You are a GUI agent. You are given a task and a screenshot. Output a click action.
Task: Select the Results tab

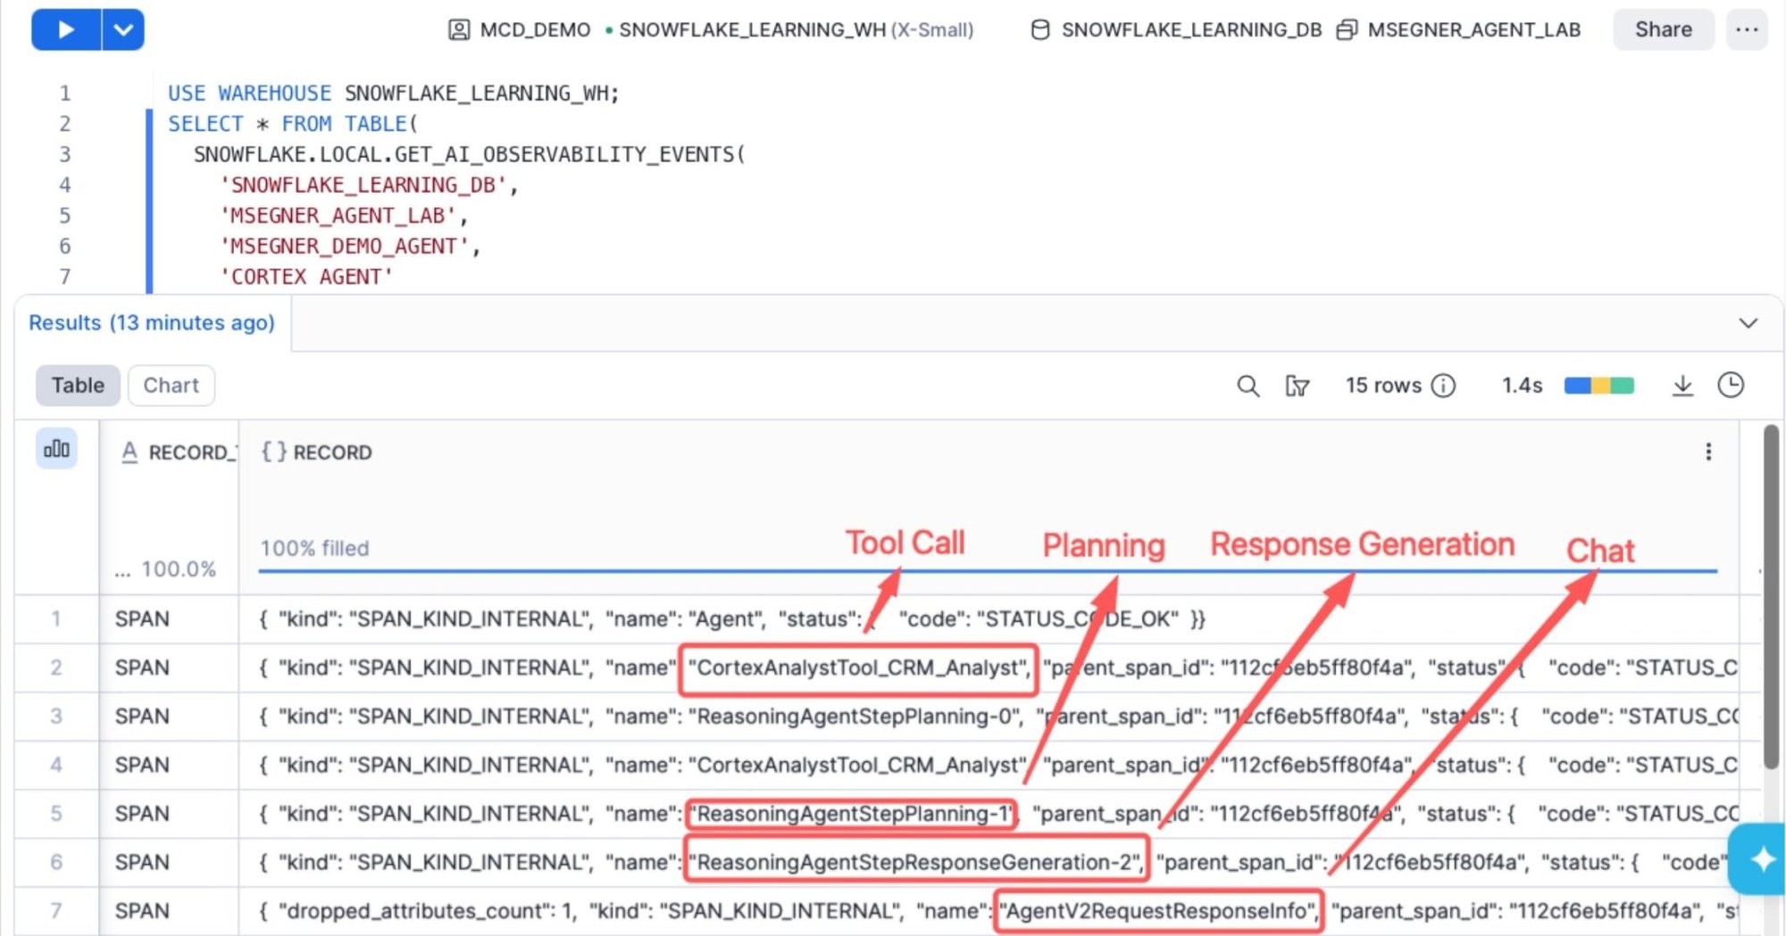point(152,323)
